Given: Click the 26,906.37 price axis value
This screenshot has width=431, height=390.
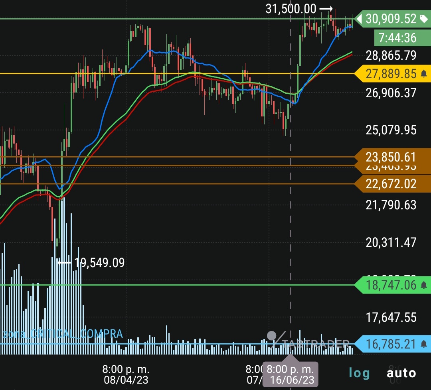Looking at the screenshot, I should 391,93.
